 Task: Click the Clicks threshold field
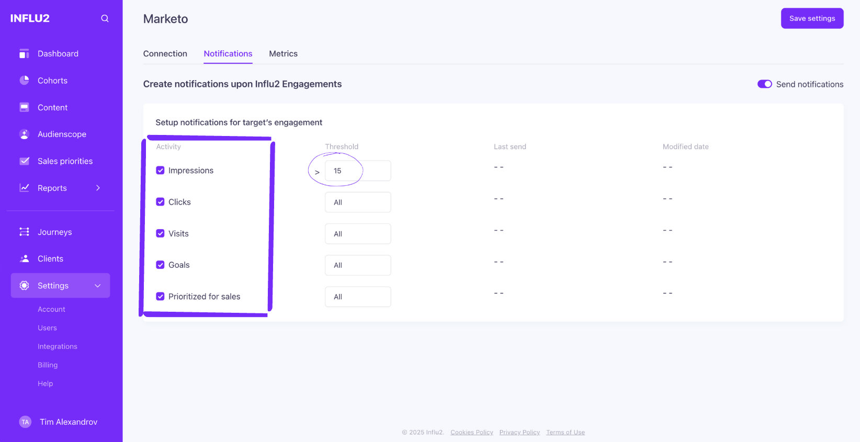(x=358, y=202)
